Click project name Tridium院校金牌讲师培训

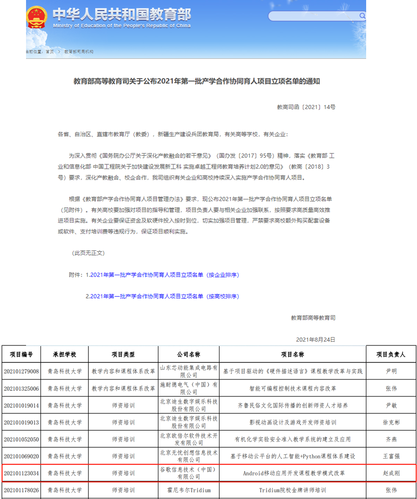[293, 490]
